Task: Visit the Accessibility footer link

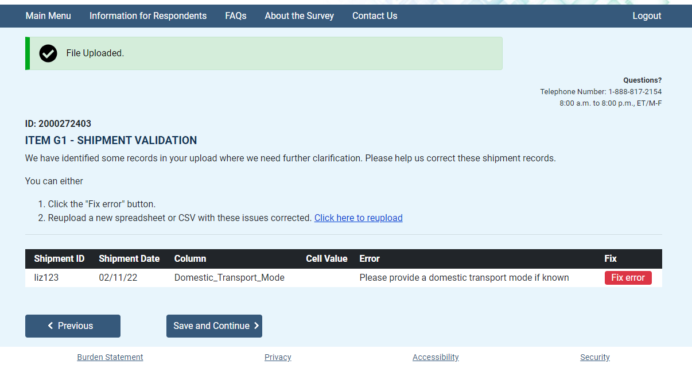Action: click(436, 357)
